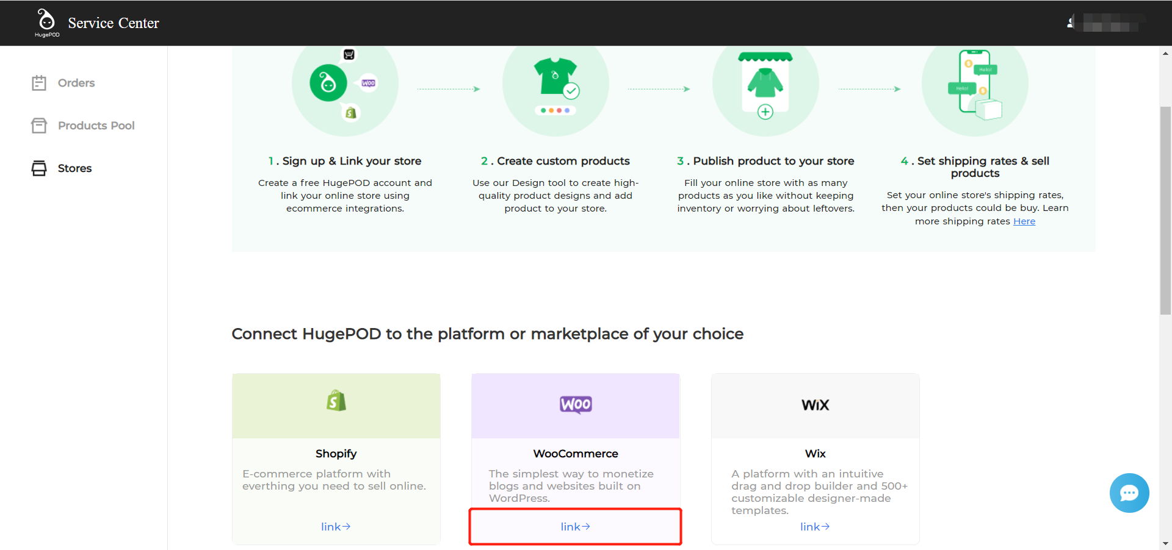
Task: Open the Products Pool menu item
Action: coord(96,126)
